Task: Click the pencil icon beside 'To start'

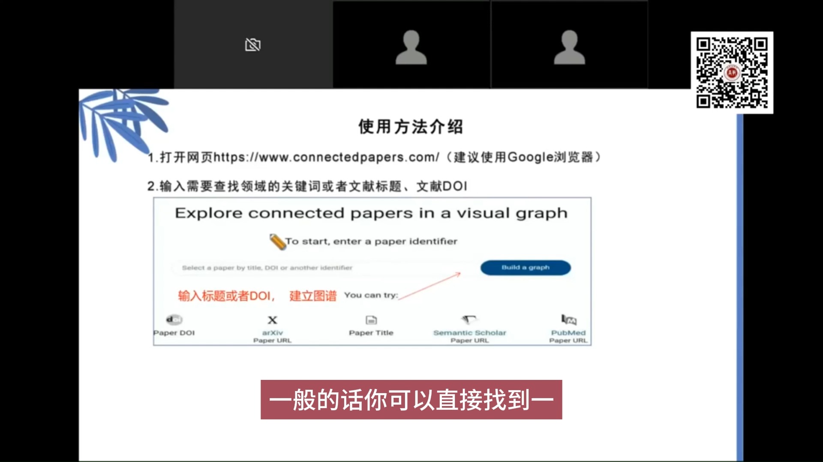Action: tap(277, 242)
